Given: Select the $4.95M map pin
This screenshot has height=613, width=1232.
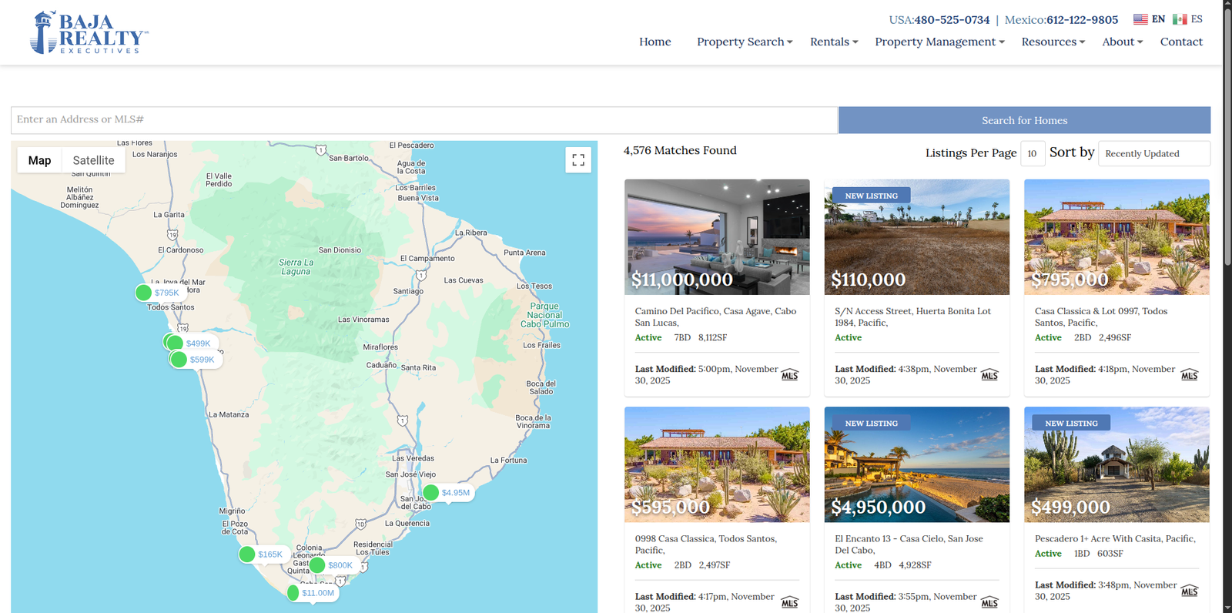Looking at the screenshot, I should (x=447, y=493).
